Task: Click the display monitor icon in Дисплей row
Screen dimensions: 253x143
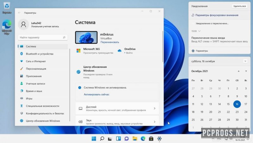Action: 80,108
